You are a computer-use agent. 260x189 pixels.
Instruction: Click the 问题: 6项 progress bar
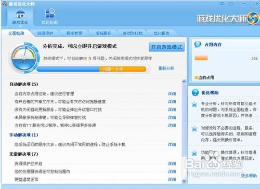92,69
